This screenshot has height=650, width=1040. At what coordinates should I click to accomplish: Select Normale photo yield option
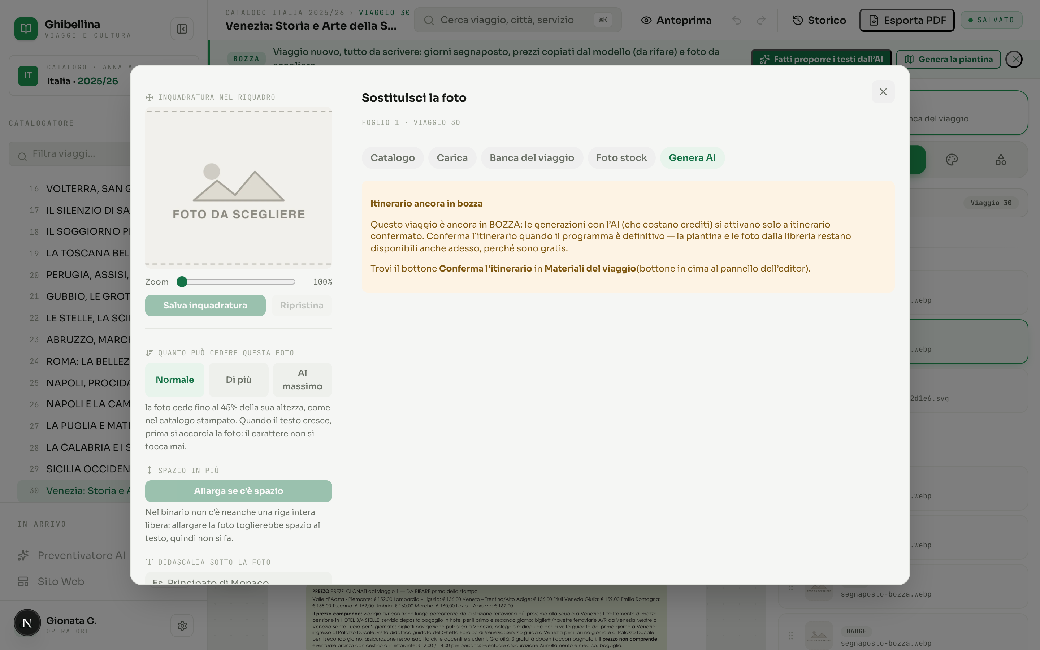[175, 380]
